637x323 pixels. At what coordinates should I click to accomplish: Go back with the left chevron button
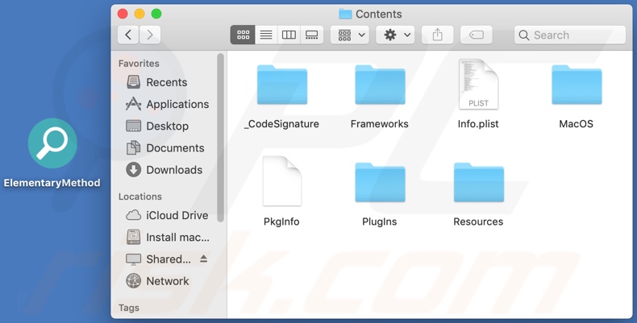pos(128,35)
